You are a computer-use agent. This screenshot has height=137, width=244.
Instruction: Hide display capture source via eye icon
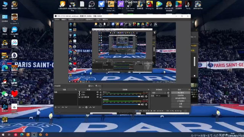click(x=98, y=97)
